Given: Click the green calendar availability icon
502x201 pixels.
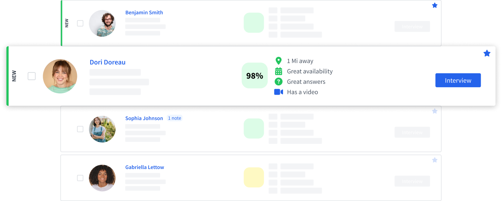Looking at the screenshot, I should (x=279, y=71).
